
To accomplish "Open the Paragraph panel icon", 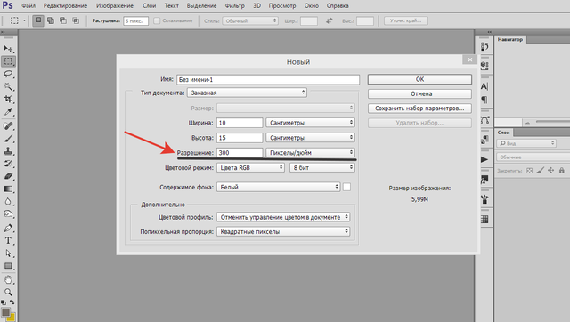I will tap(484, 100).
